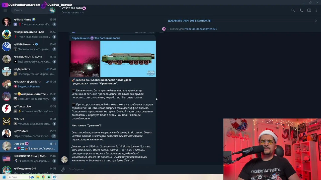Open the Поздняков 3.0 chat

coord(29,170)
